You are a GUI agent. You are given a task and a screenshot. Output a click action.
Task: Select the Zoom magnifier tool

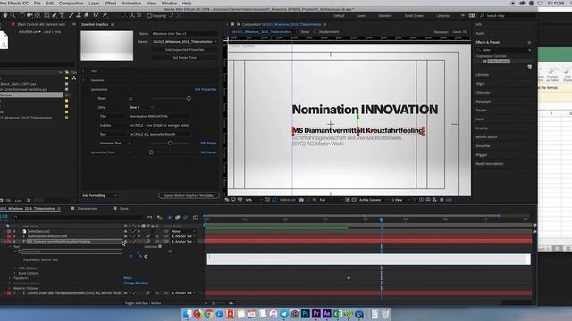[13, 16]
